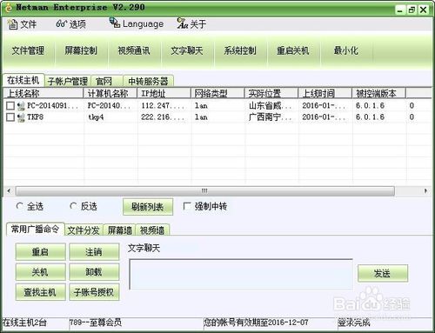Click computer name cell PC-20140...
Viewport: 435px width, 333px height.
coord(109,106)
